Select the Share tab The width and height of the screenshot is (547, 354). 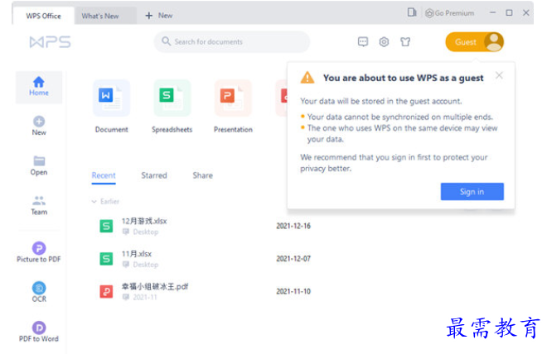tap(203, 175)
